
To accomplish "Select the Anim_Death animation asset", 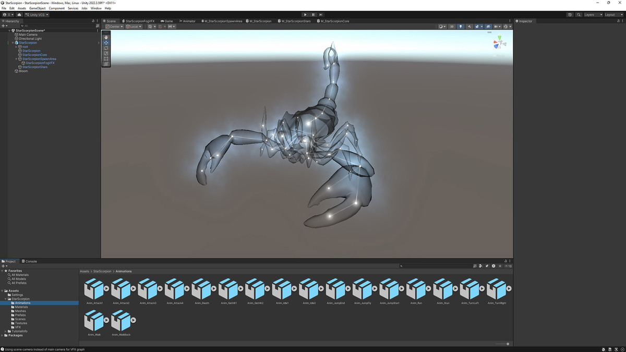I will coord(201,288).
